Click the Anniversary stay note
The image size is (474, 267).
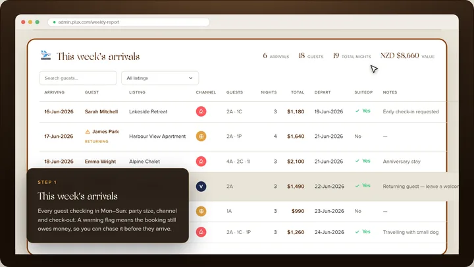coord(402,162)
